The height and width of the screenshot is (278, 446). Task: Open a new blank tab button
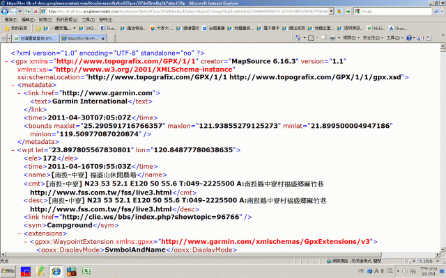[111, 38]
